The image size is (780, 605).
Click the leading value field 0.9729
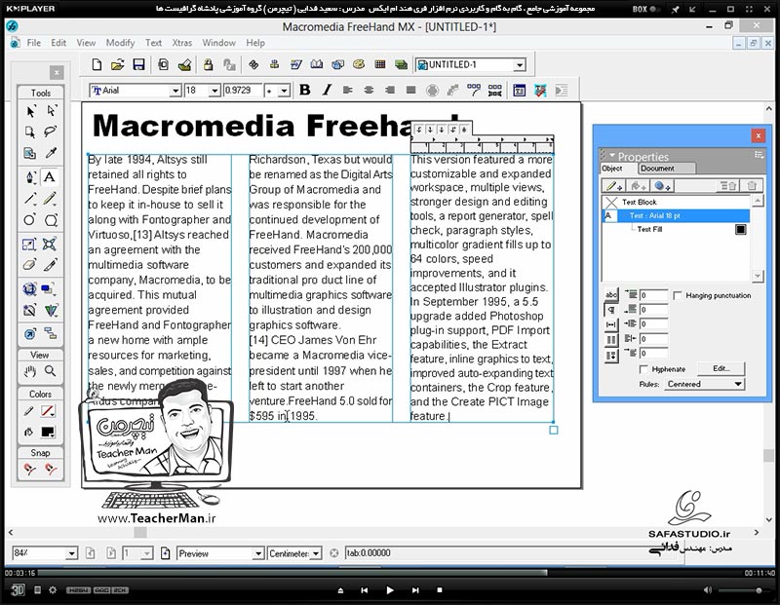[243, 91]
